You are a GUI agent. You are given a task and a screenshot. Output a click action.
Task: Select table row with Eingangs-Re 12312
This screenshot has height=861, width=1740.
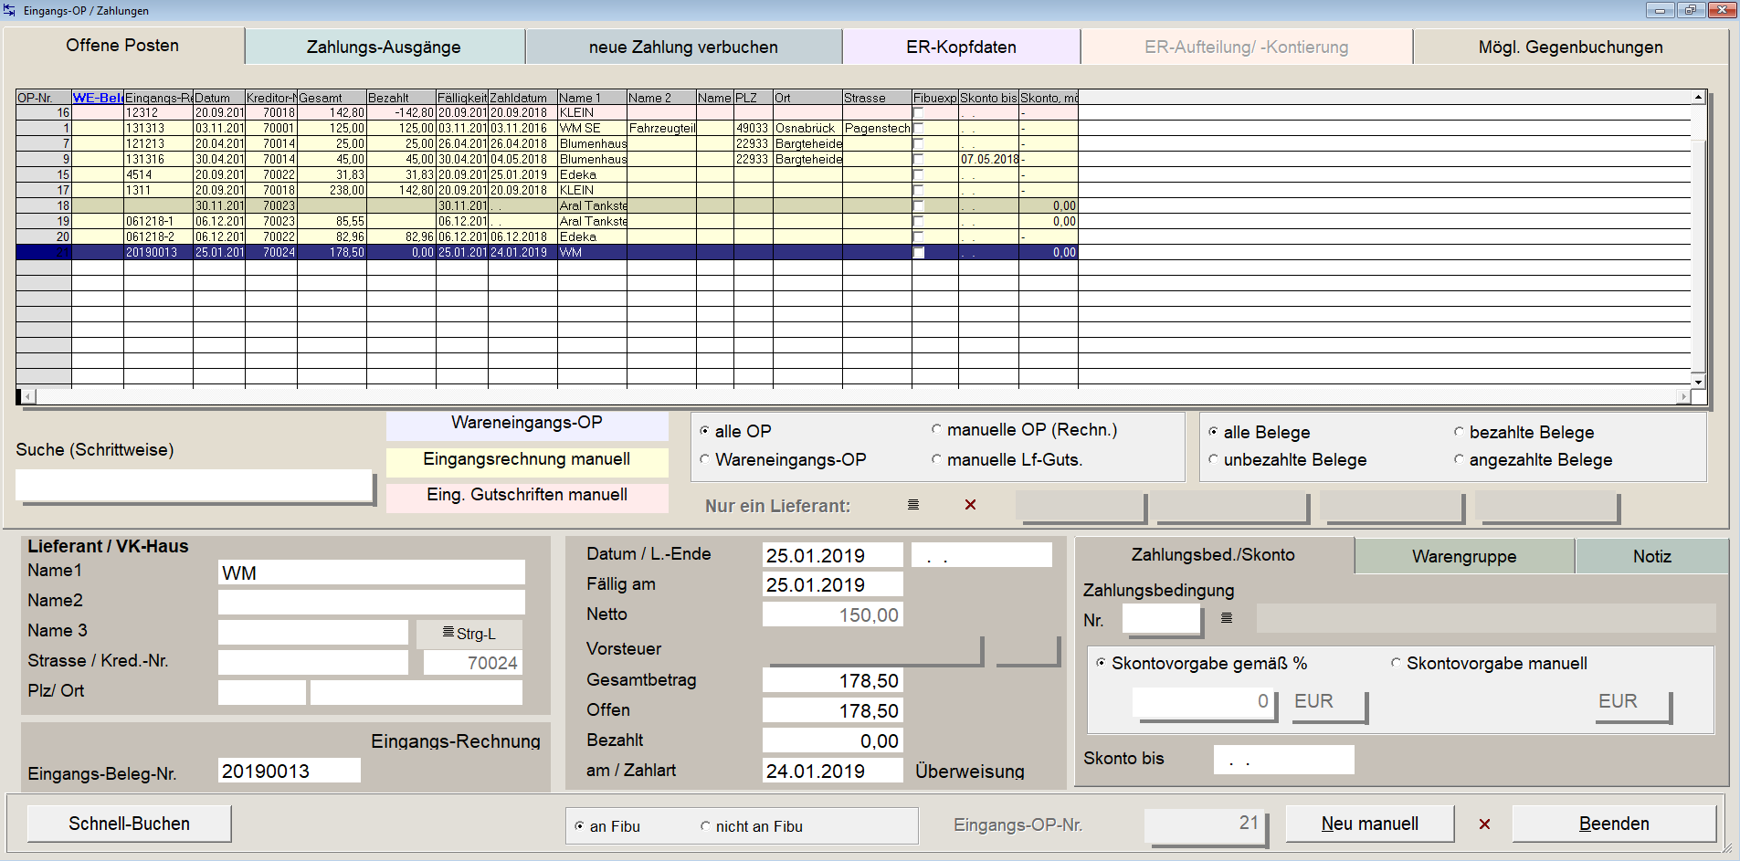546,112
